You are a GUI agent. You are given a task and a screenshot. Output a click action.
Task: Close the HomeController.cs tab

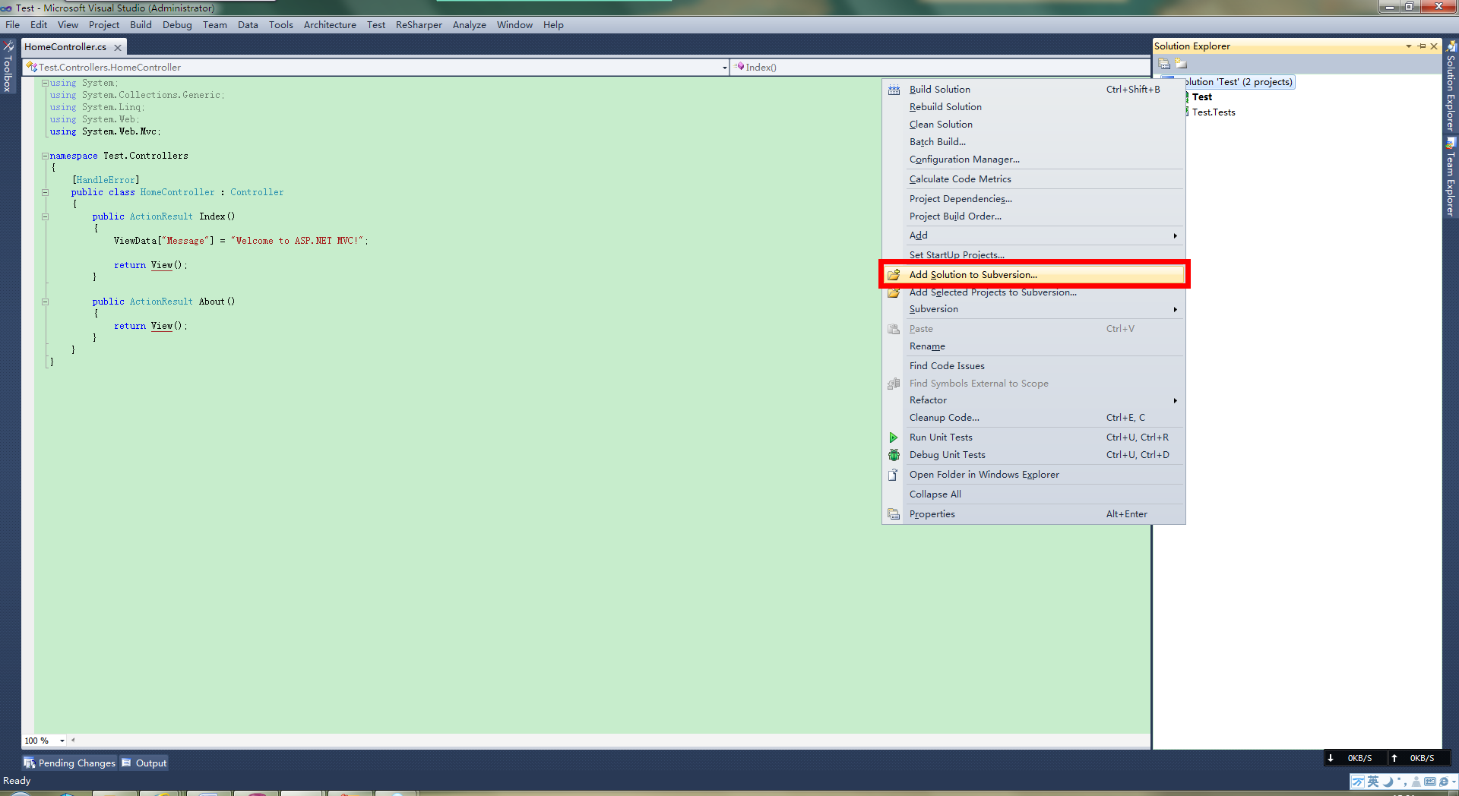coord(118,47)
